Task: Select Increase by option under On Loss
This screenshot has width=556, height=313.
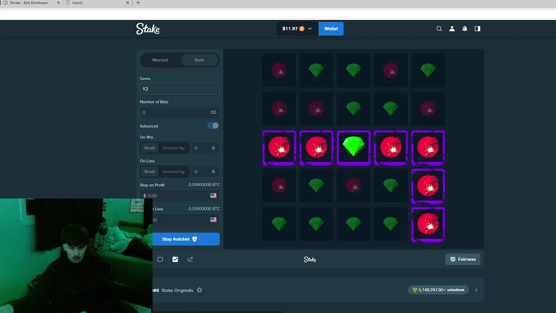Action: 174,172
